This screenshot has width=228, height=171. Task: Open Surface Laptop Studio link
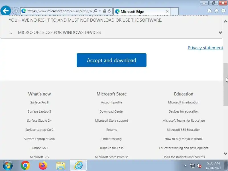pyautogui.click(x=39, y=139)
